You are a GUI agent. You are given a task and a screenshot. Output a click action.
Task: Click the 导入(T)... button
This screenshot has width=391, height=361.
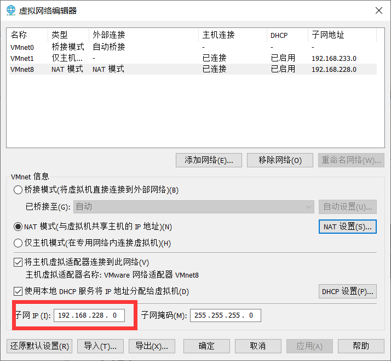pos(100,346)
